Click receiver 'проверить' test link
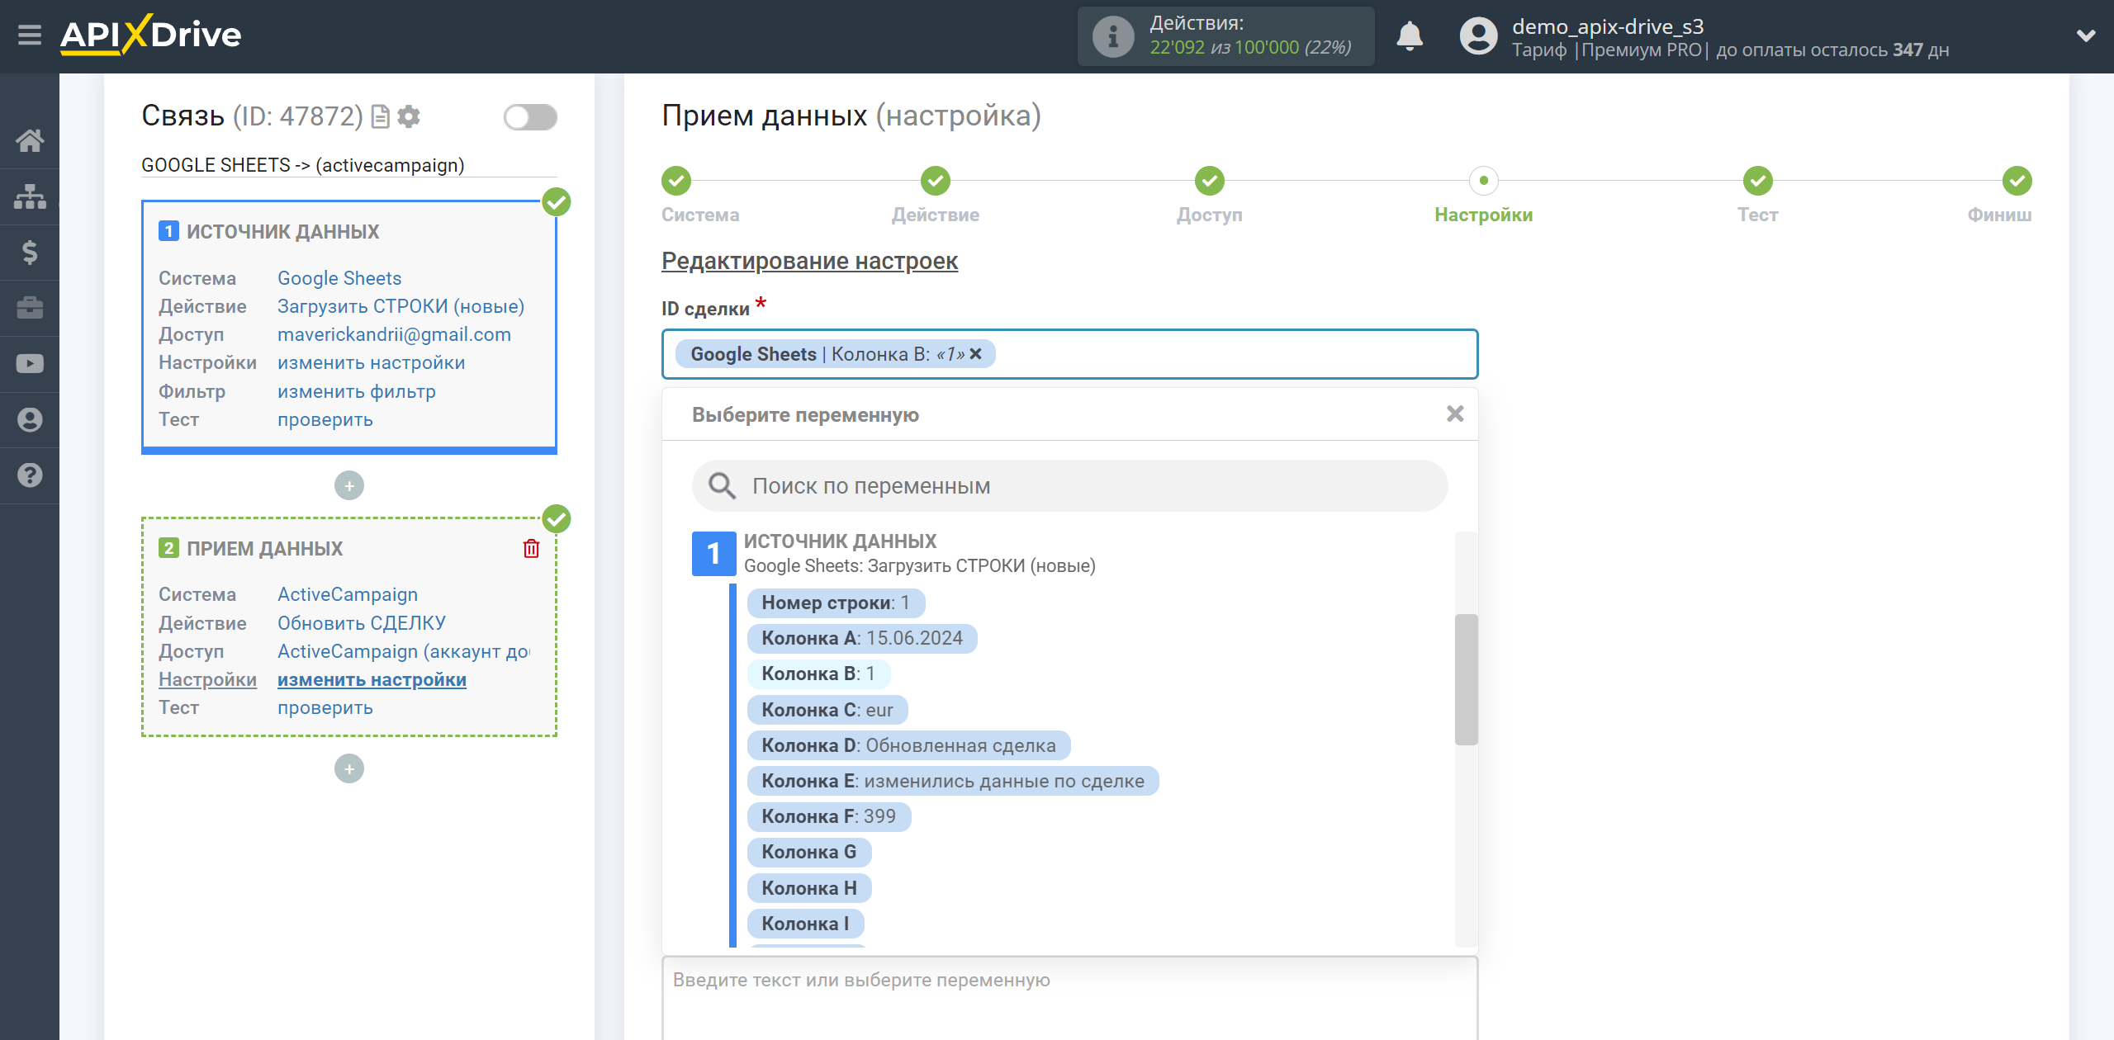Image resolution: width=2114 pixels, height=1040 pixels. (325, 707)
